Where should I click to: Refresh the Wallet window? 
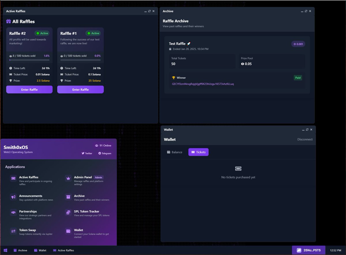click(307, 130)
